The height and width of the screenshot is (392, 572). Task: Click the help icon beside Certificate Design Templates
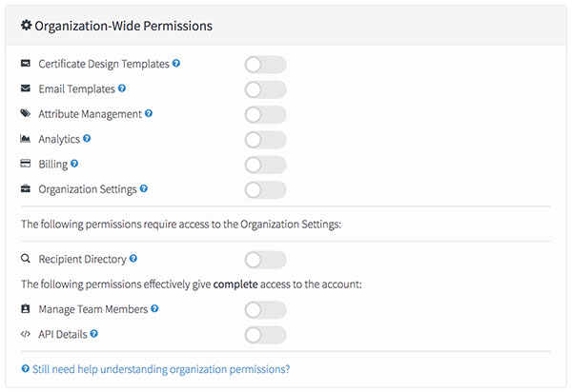point(176,64)
